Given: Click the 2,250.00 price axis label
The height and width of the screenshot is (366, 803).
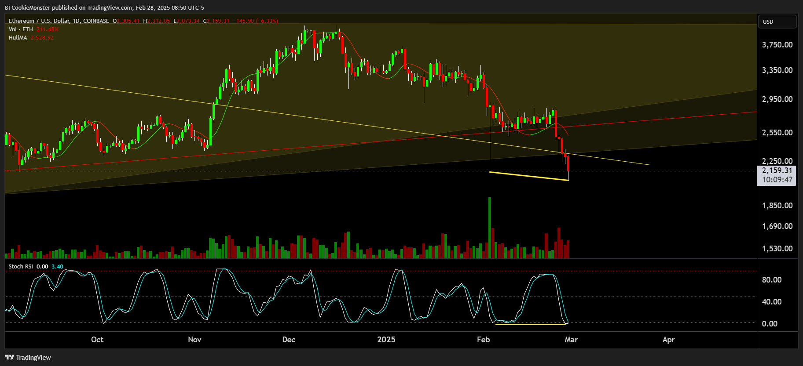Looking at the screenshot, I should [x=777, y=161].
